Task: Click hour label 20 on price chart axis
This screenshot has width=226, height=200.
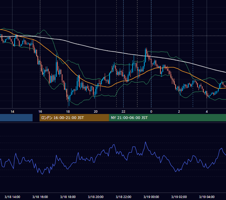Action: pyautogui.click(x=96, y=112)
